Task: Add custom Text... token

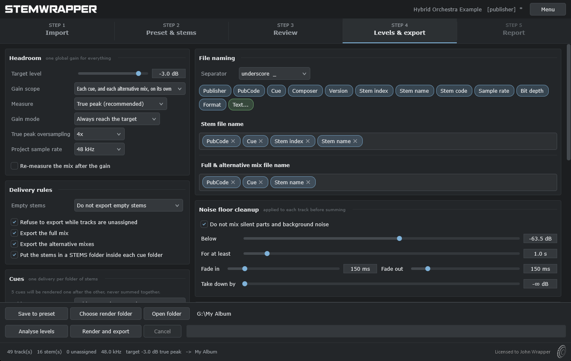Action: [x=241, y=105]
